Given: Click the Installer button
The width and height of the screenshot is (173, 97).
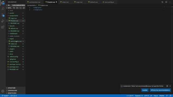Looking at the screenshot, I should [x=145, y=90].
